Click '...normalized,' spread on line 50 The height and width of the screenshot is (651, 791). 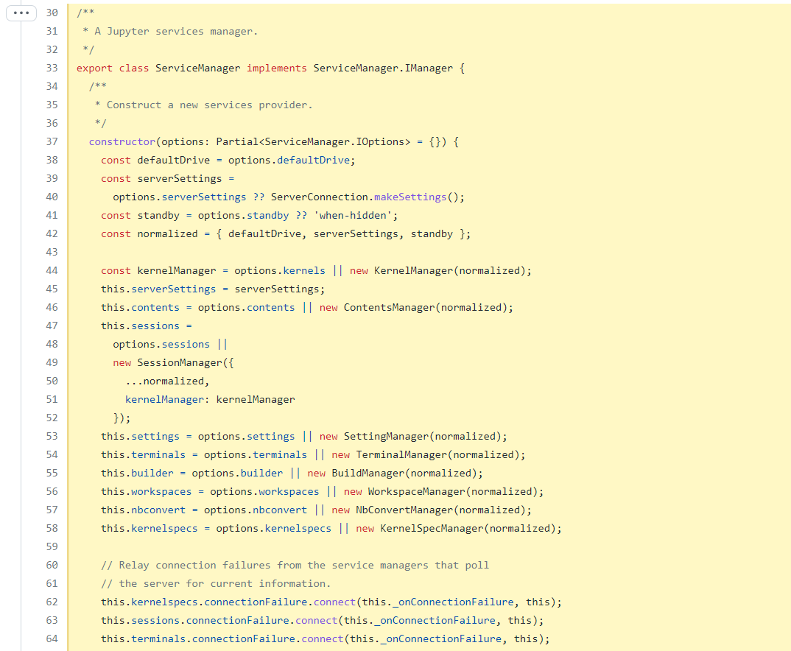click(x=167, y=381)
